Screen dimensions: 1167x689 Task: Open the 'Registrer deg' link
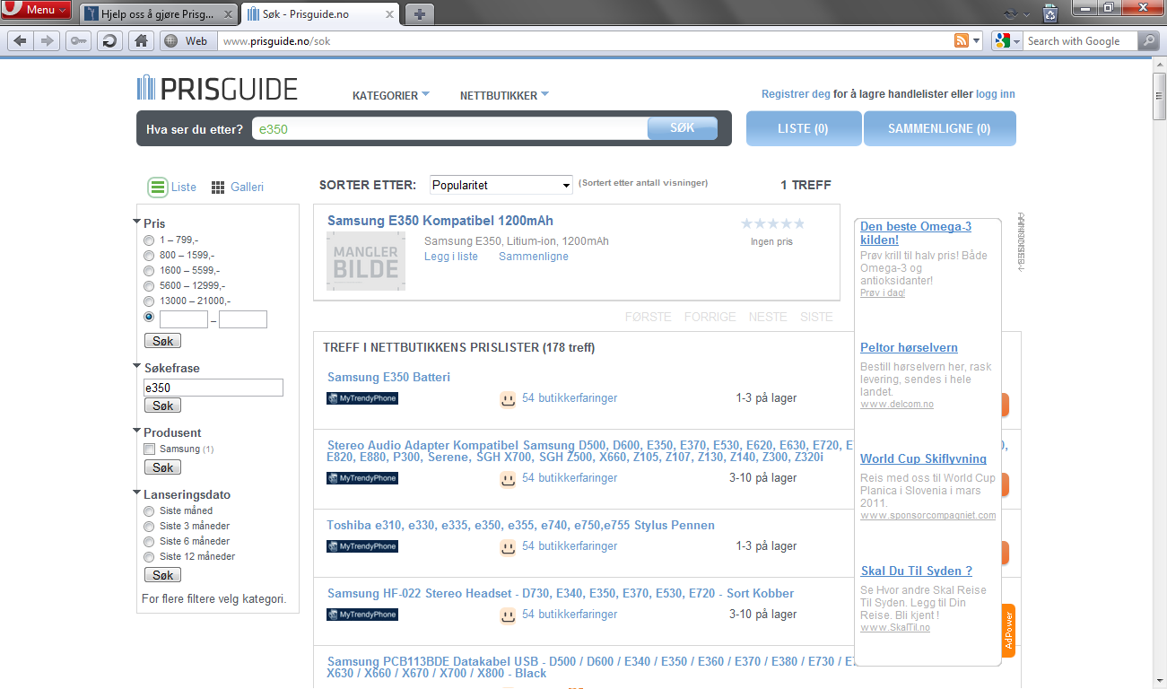coord(796,94)
